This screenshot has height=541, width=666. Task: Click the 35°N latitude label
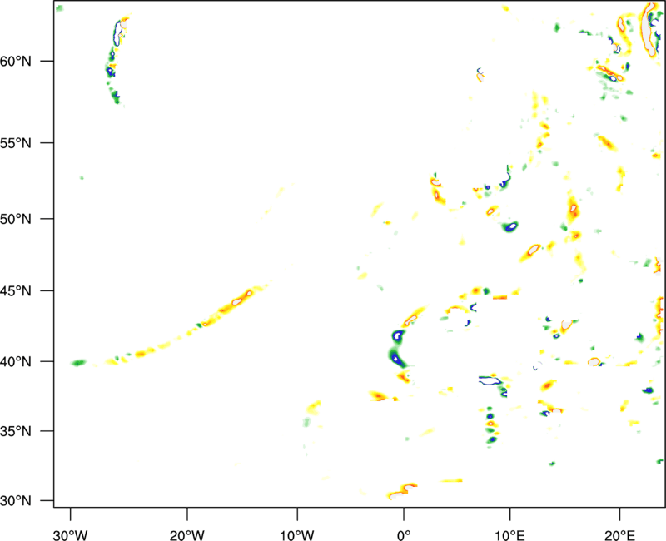tap(16, 431)
